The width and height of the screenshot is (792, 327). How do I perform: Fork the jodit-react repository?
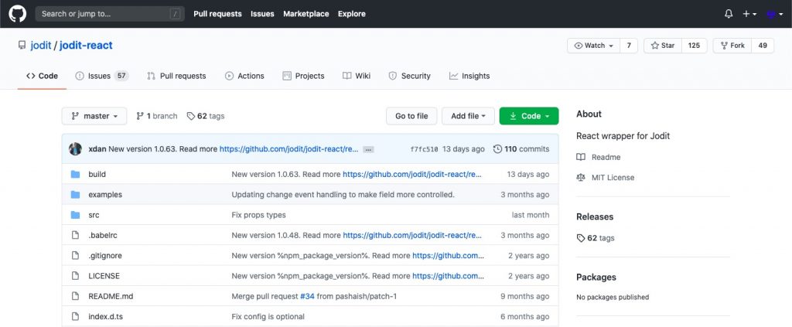coord(732,46)
